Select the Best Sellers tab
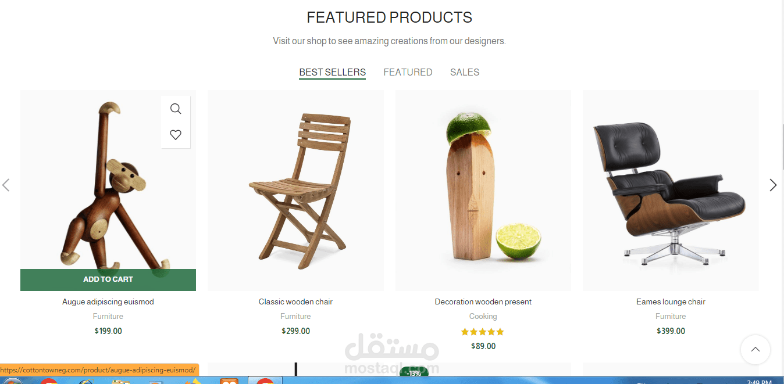The image size is (784, 384). click(x=332, y=72)
